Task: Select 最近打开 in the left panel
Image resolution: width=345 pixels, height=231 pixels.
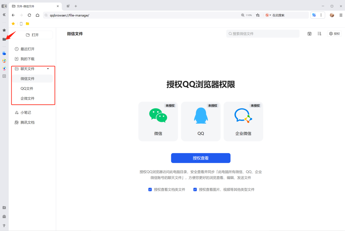Action: (x=32, y=49)
